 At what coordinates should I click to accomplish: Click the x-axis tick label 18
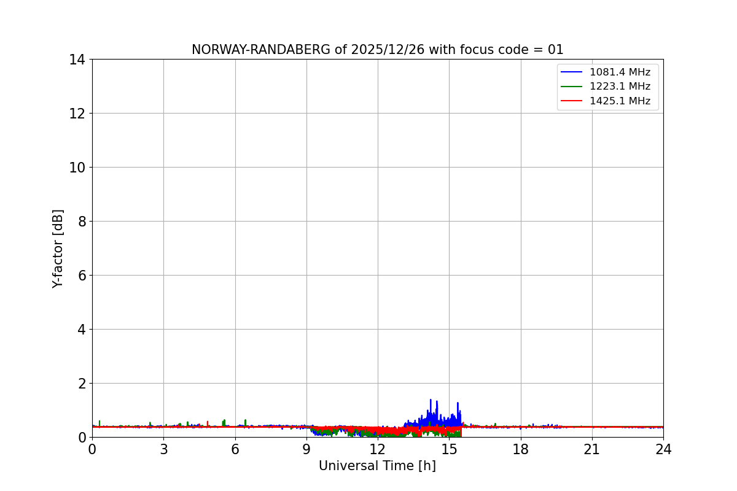(x=521, y=449)
